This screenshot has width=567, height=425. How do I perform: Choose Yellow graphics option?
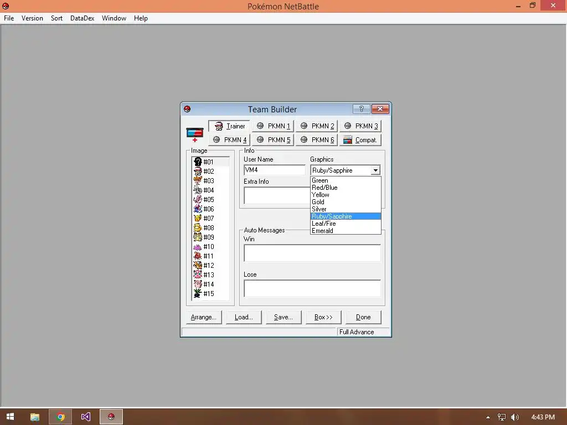(346, 195)
